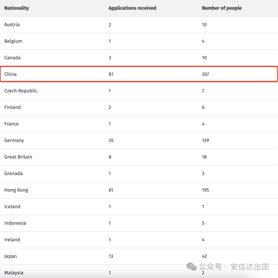The width and height of the screenshot is (278, 278).
Task: Click Grenada's people count 3
Action: pos(203,174)
